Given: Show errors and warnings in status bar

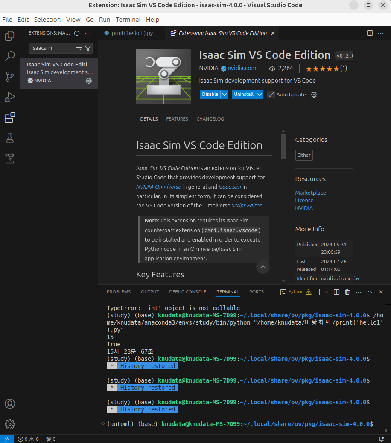Looking at the screenshot, I should [28, 439].
